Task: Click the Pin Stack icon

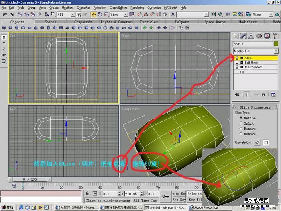Action: pos(238,95)
